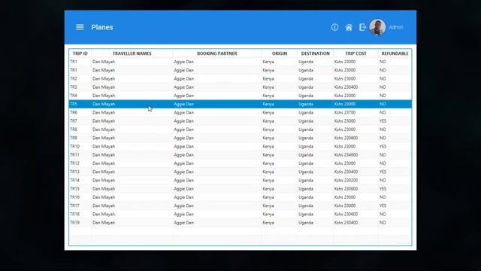Click the info circle icon
Screen dimensions: 481x271
[334, 27]
